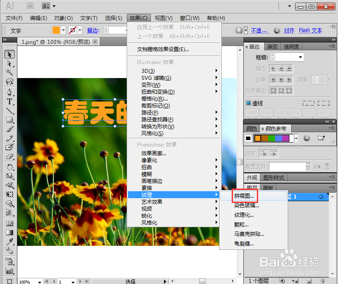Switch to the 图形样式 tab
Viewport: 338px width, 284px height.
[x=273, y=178]
